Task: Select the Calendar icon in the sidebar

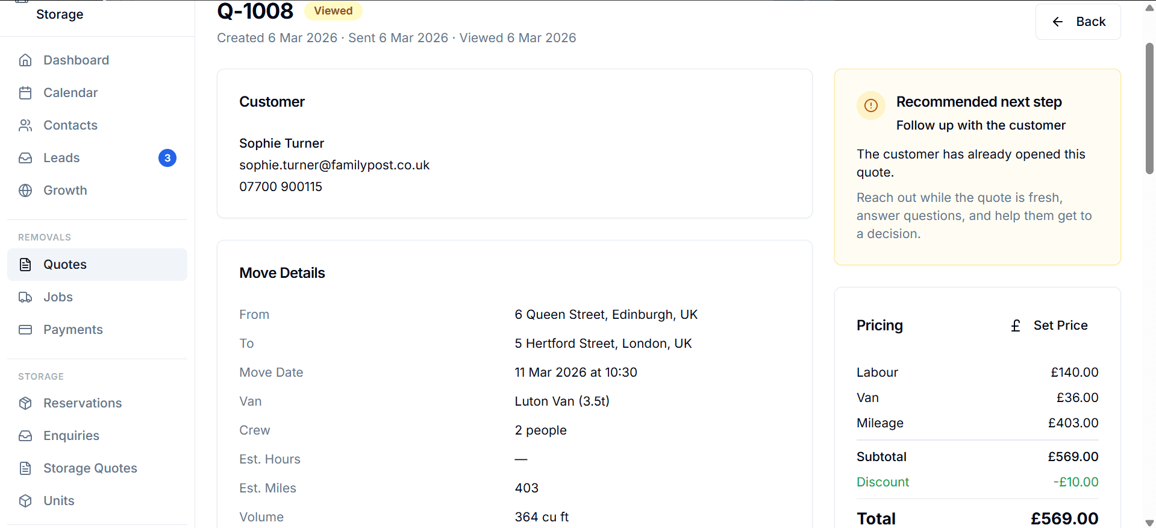Action: click(x=25, y=92)
